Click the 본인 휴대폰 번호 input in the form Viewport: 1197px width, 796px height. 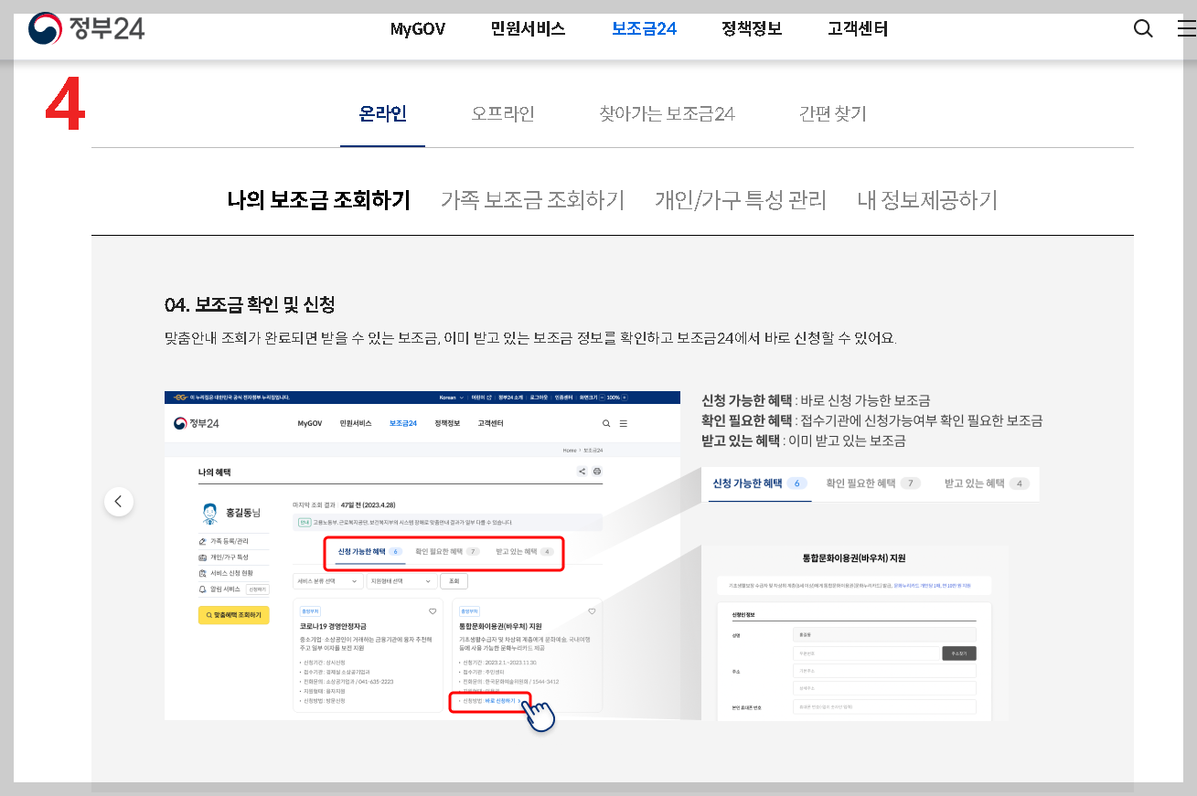(884, 706)
